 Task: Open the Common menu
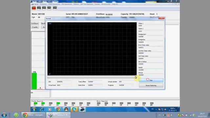pyautogui.click(x=43, y=4)
